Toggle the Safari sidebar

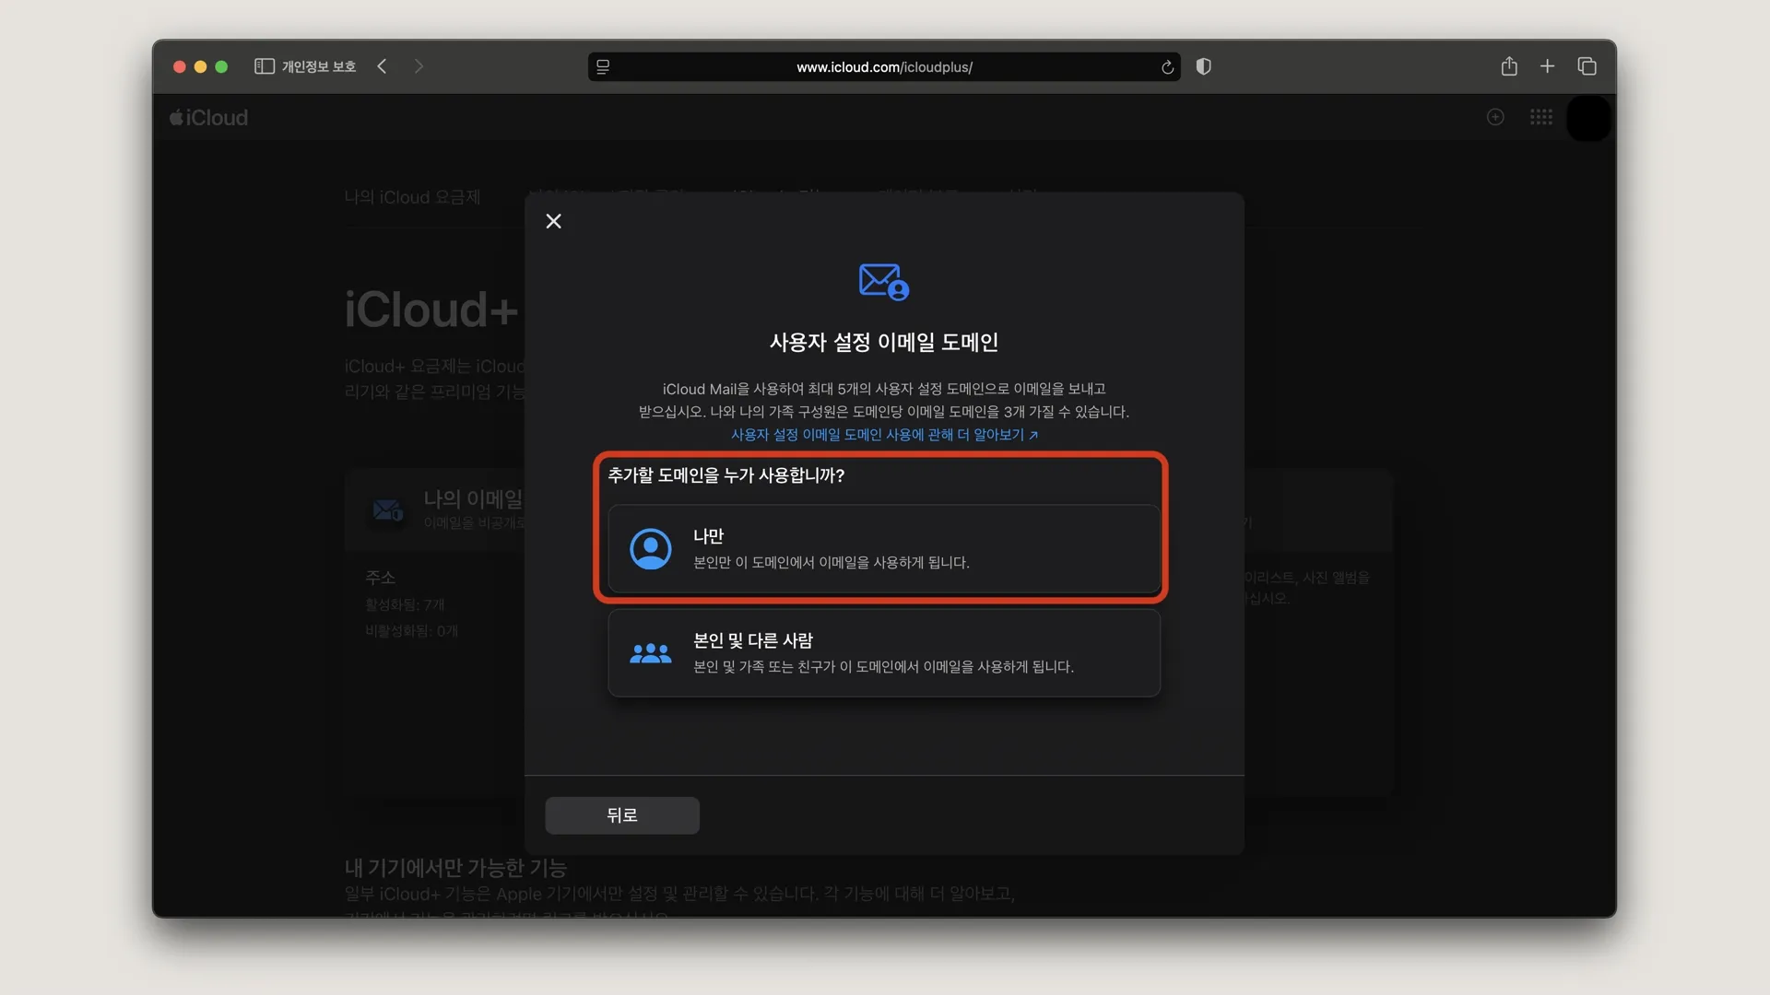click(x=265, y=66)
